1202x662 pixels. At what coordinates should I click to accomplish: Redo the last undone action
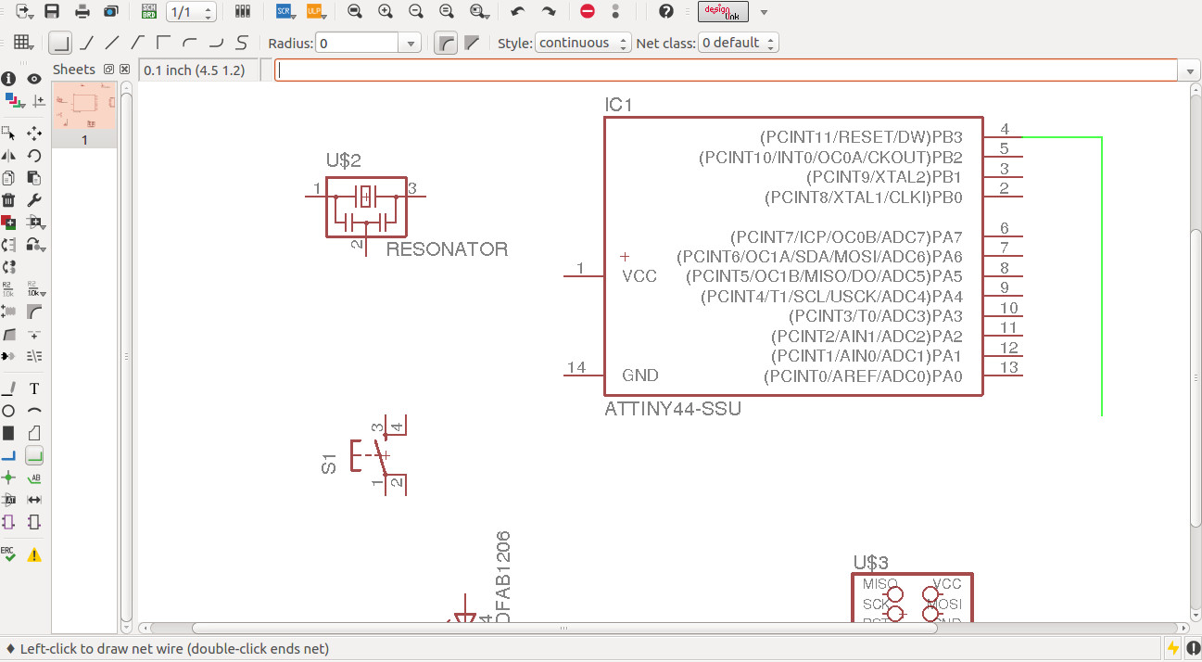pyautogui.click(x=549, y=12)
